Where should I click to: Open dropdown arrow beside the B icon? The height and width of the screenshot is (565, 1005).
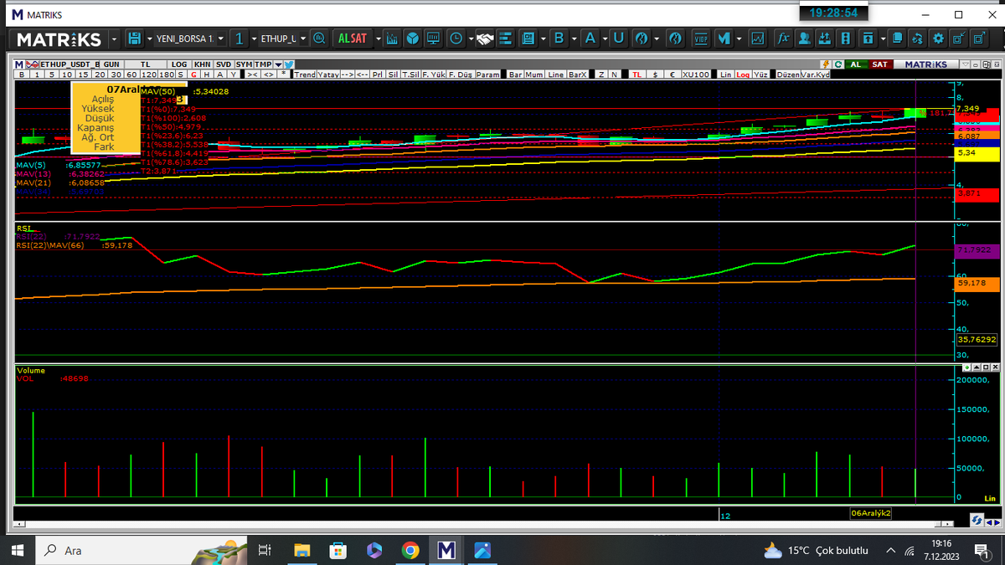[575, 39]
